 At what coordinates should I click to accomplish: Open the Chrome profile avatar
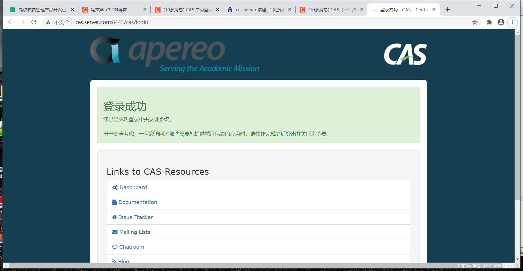pos(501,22)
